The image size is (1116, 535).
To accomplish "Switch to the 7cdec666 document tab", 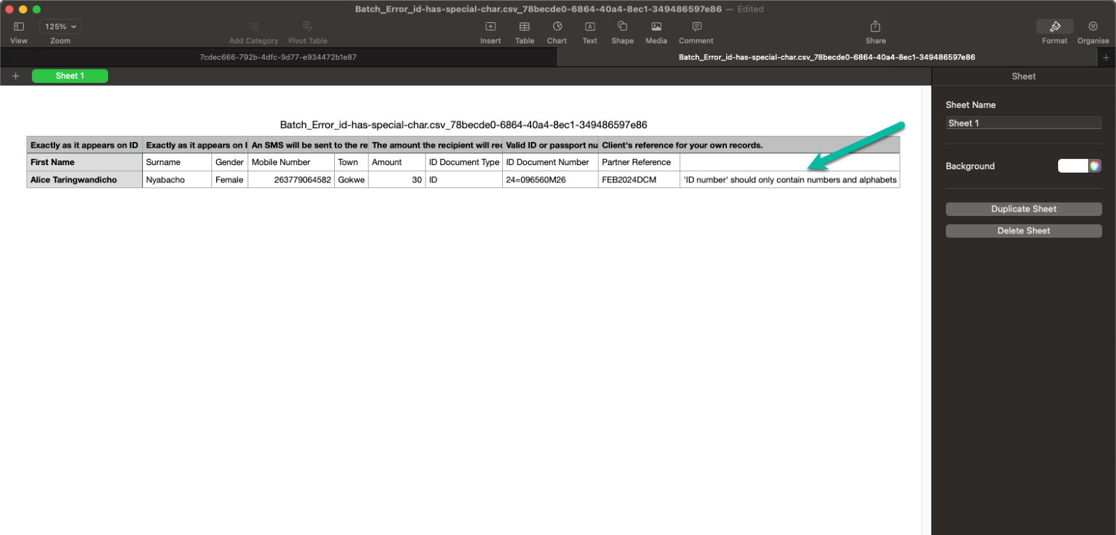I will pyautogui.click(x=278, y=57).
